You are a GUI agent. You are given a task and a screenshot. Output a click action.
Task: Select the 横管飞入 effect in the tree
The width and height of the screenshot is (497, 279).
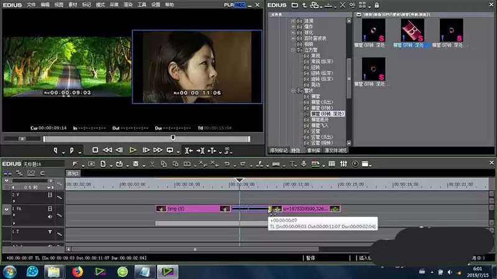[x=319, y=126]
